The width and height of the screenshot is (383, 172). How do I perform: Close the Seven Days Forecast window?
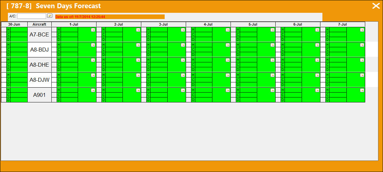[376, 6]
